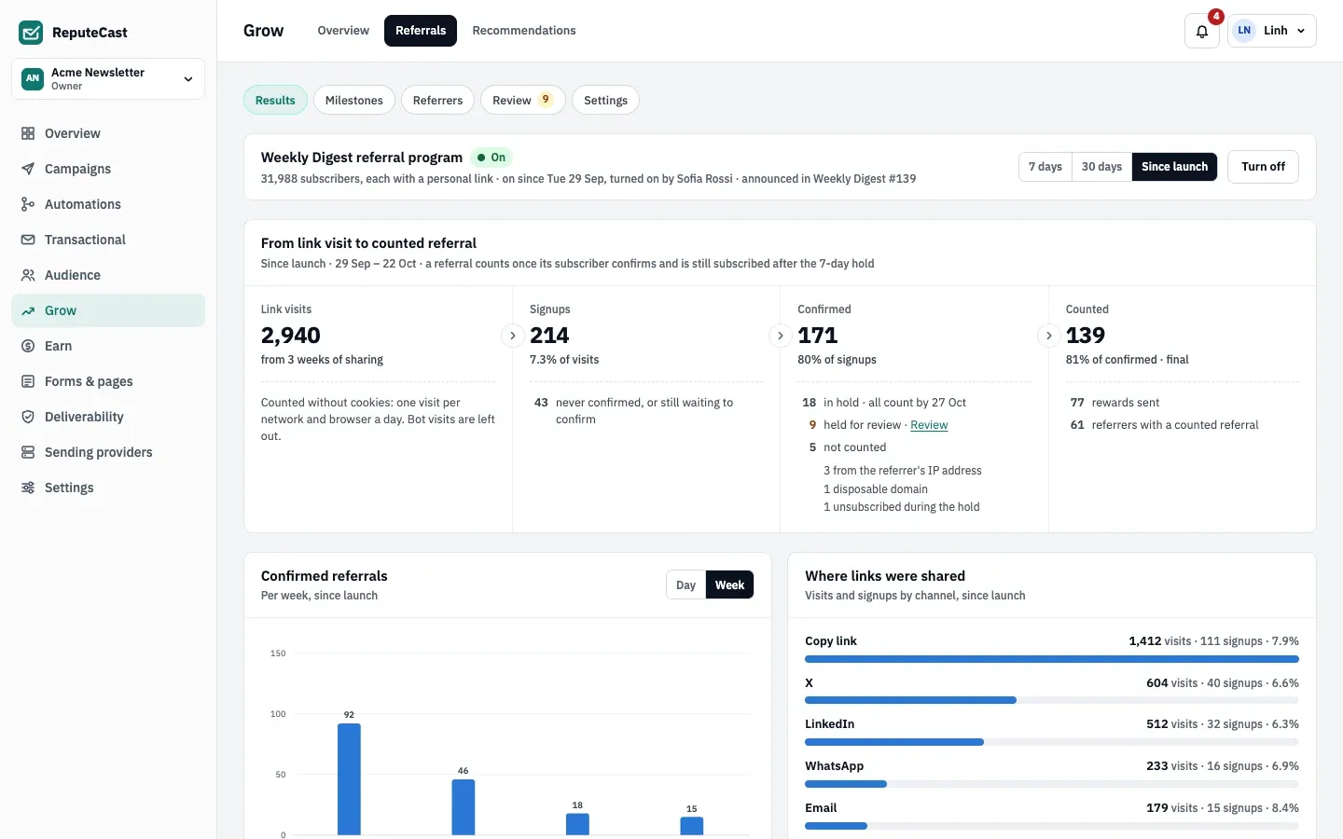Click the green On status badge
The height and width of the screenshot is (839, 1343).
492,158
